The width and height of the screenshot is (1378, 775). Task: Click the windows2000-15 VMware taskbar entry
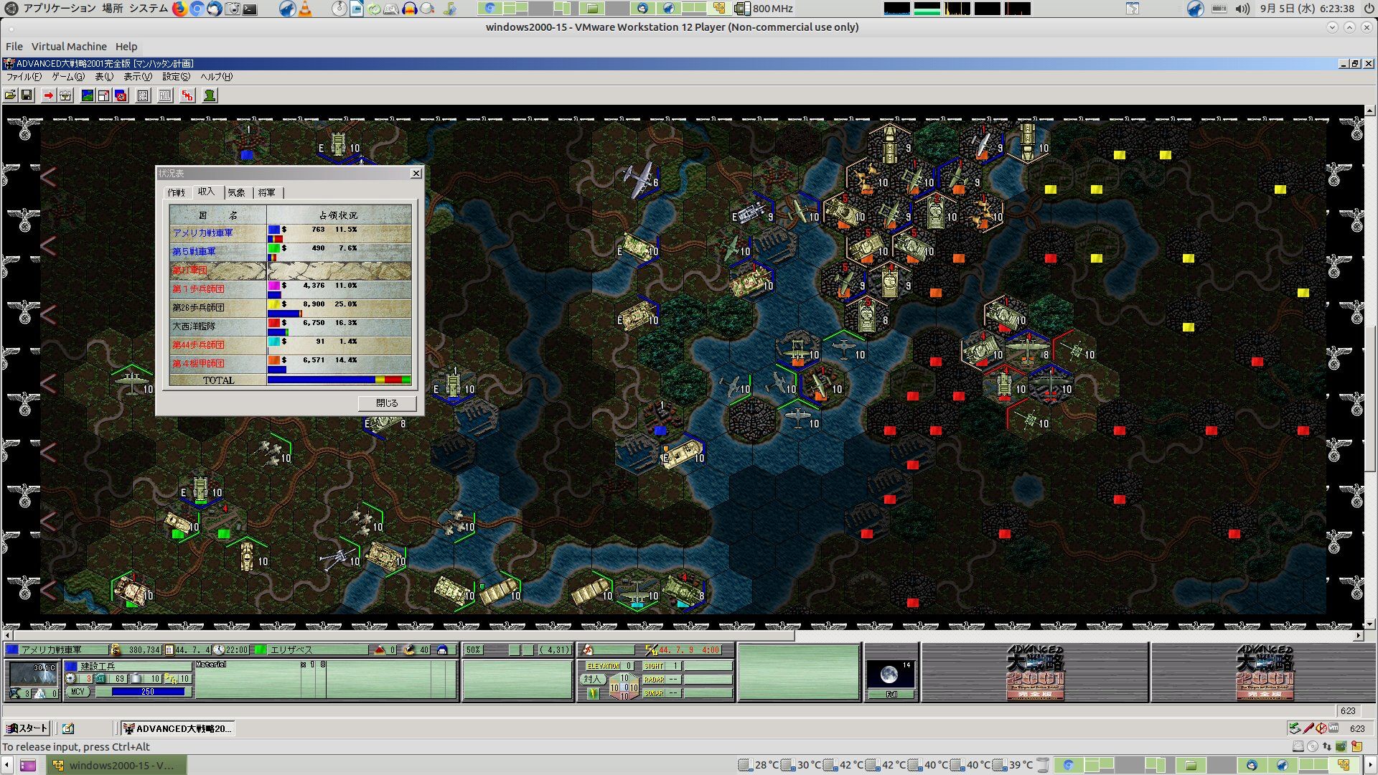(x=117, y=765)
